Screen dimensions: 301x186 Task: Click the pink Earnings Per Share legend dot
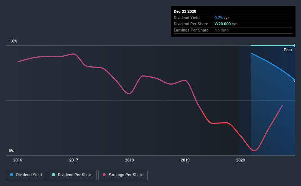(x=104, y=175)
